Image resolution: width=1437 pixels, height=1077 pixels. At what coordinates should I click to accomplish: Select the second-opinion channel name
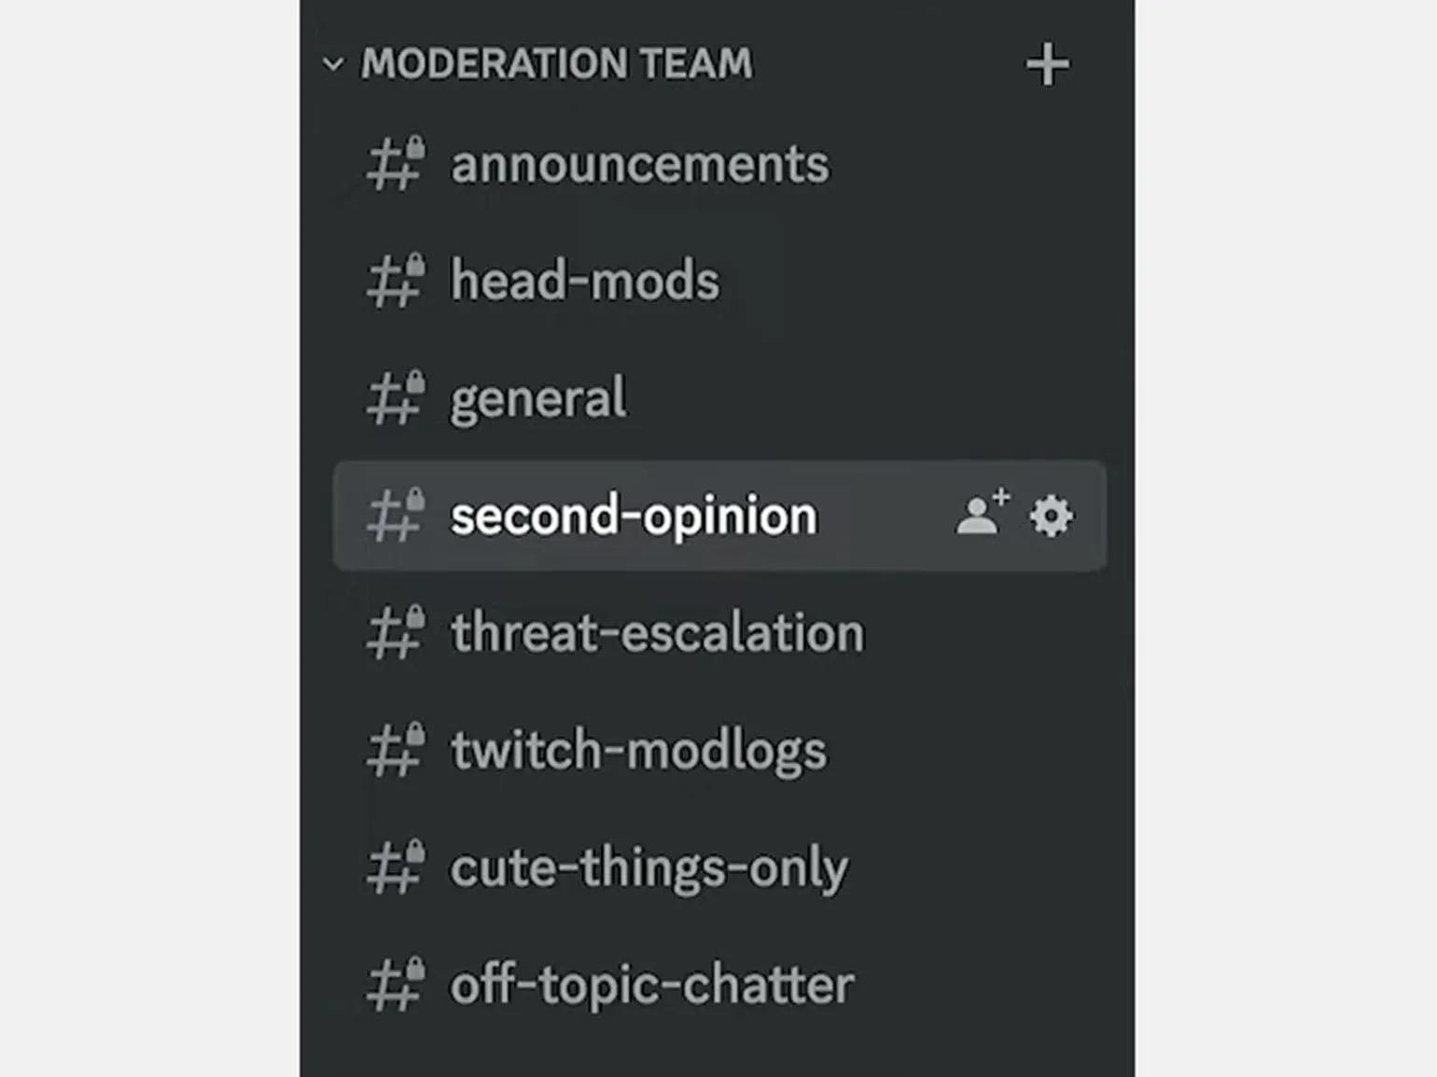tap(634, 516)
